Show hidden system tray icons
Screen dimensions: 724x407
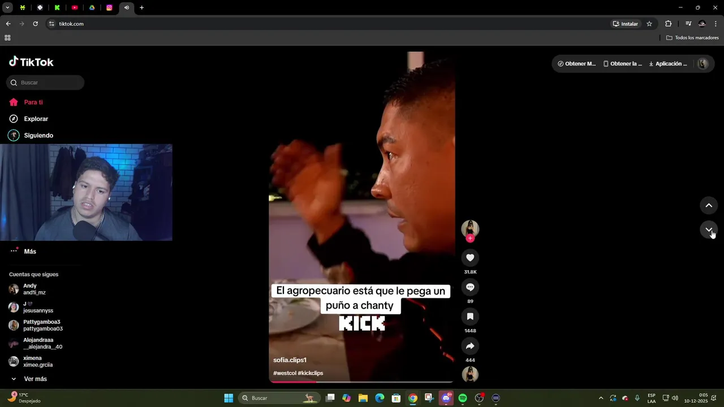coord(601,398)
